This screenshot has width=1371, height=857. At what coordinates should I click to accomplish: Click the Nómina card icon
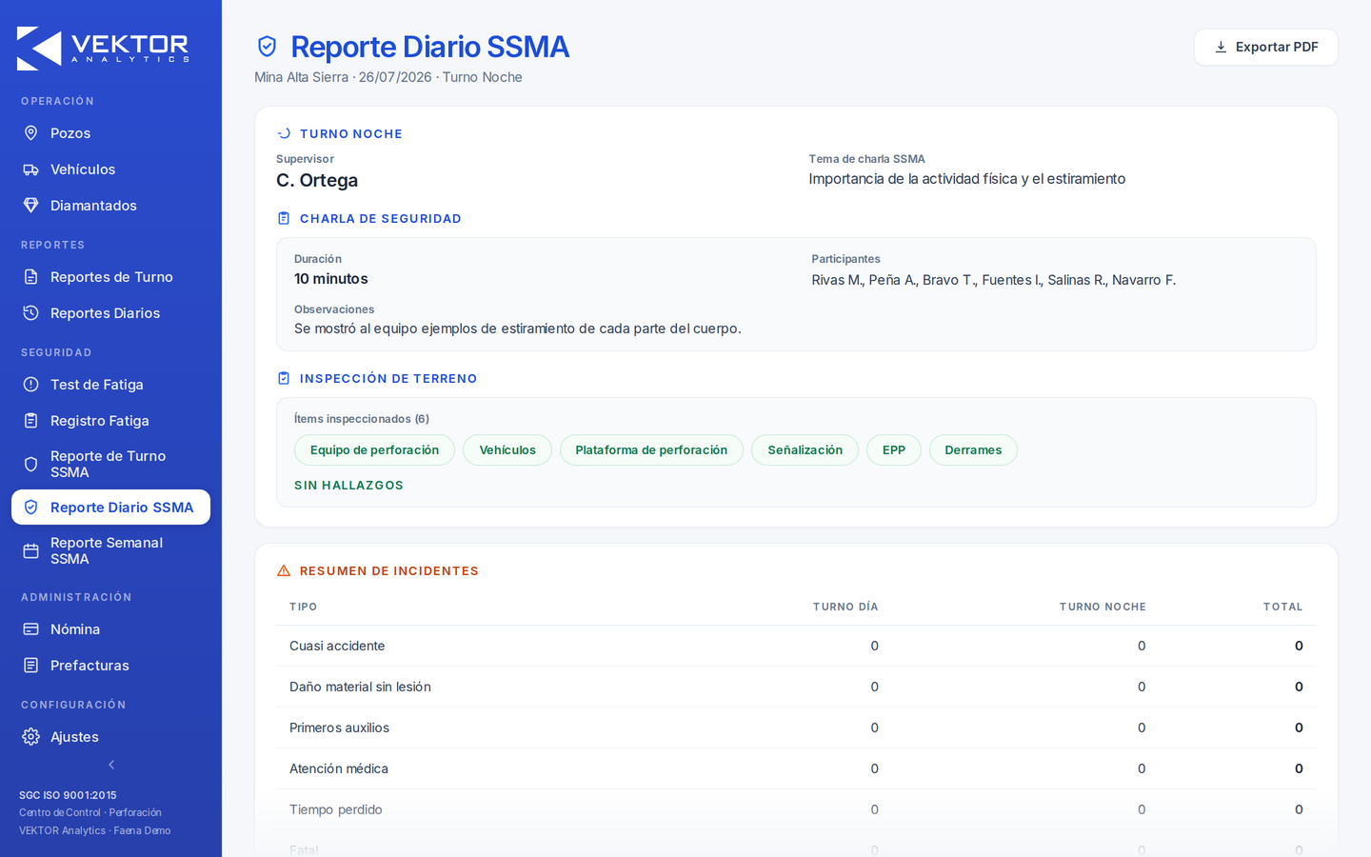coord(30,629)
